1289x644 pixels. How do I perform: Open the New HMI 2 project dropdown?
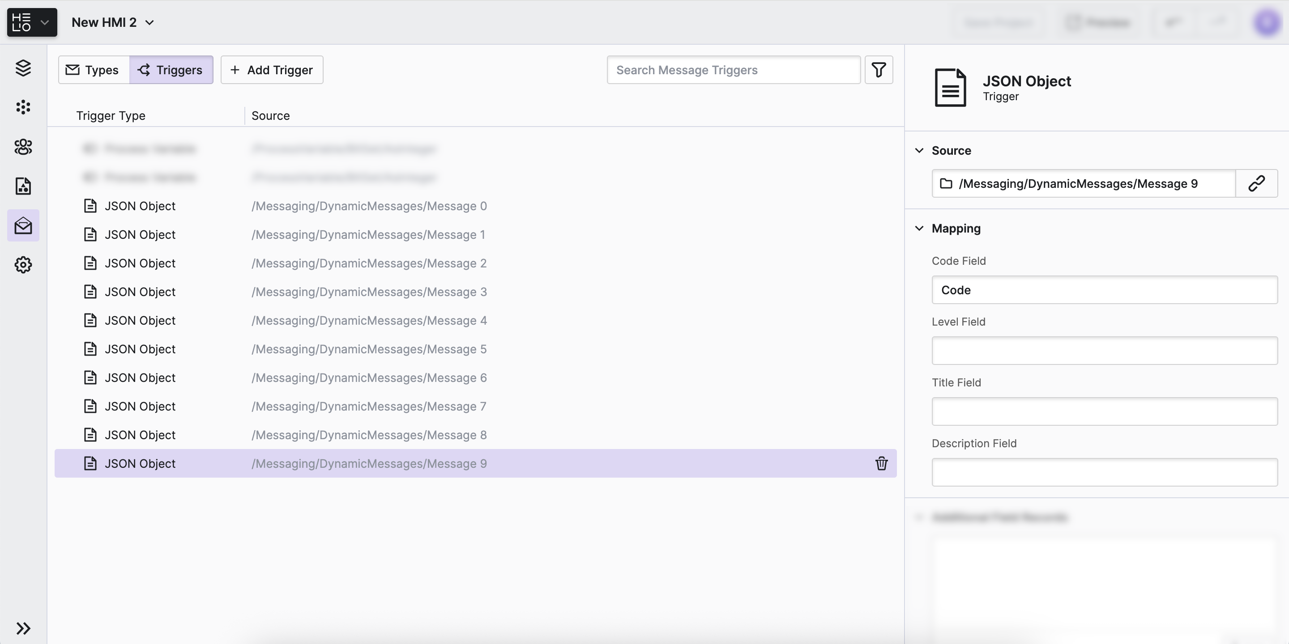coord(113,22)
